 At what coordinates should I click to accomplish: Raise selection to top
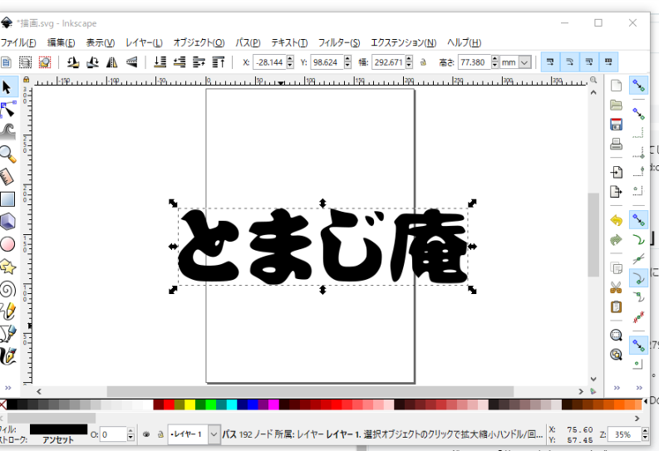218,62
